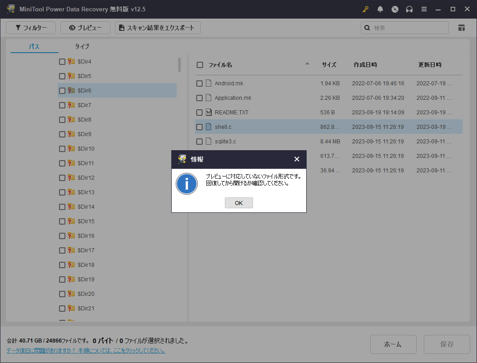Viewport: 477px width, 363px height.
Task: Select the $Dir19 folder
Action: 86,280
